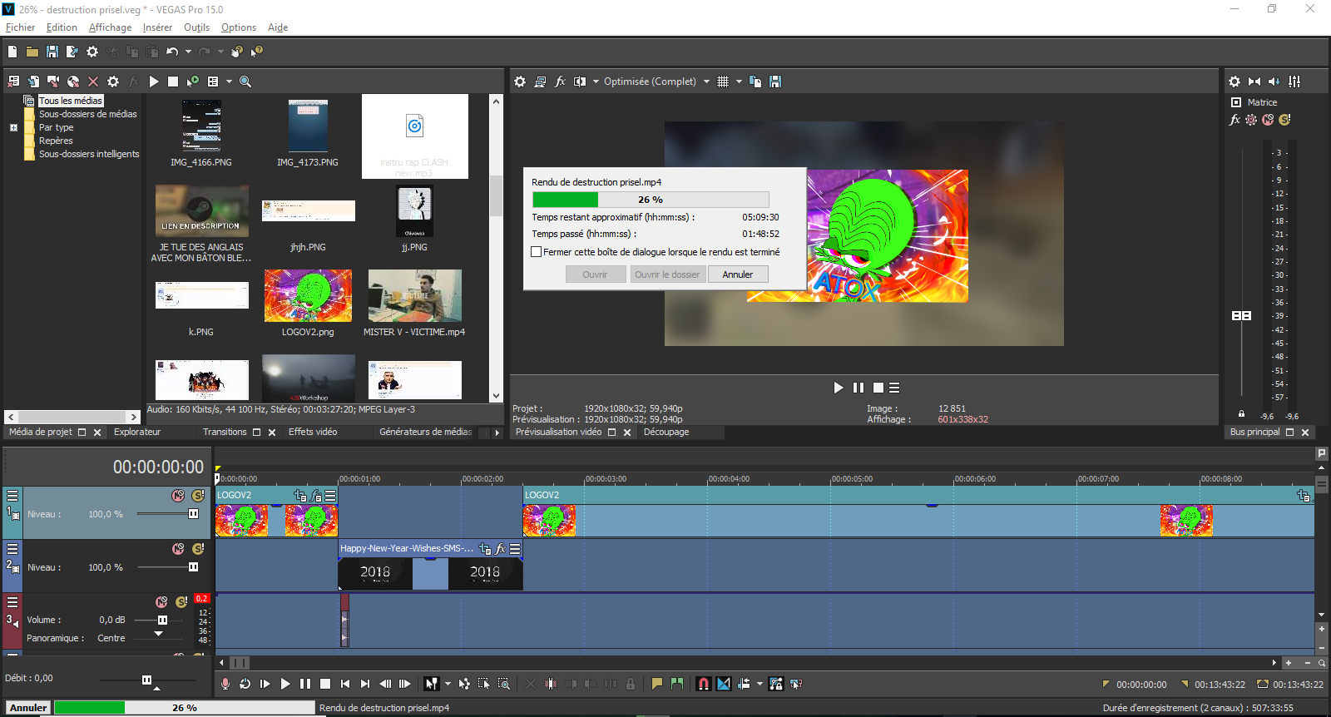Open the Fichier menu
The height and width of the screenshot is (717, 1331).
tap(20, 27)
